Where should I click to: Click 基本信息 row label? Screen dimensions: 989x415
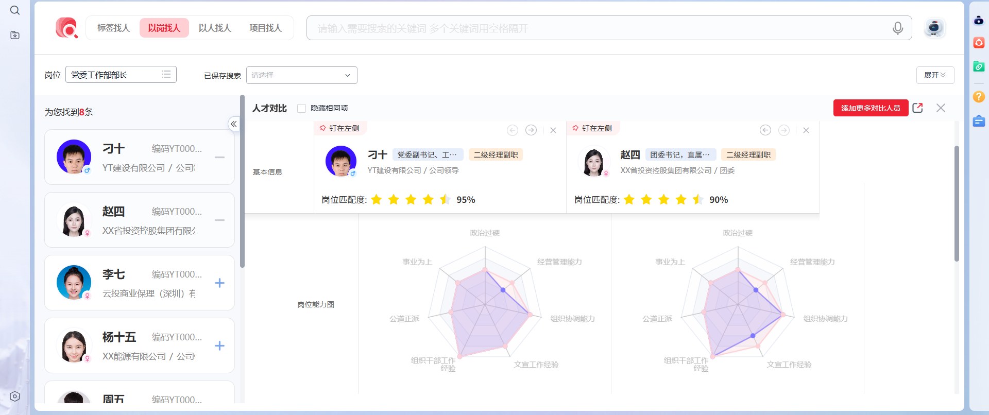(x=267, y=172)
